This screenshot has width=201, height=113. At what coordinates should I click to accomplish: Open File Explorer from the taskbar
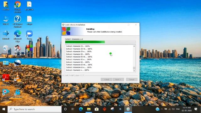click(89, 109)
